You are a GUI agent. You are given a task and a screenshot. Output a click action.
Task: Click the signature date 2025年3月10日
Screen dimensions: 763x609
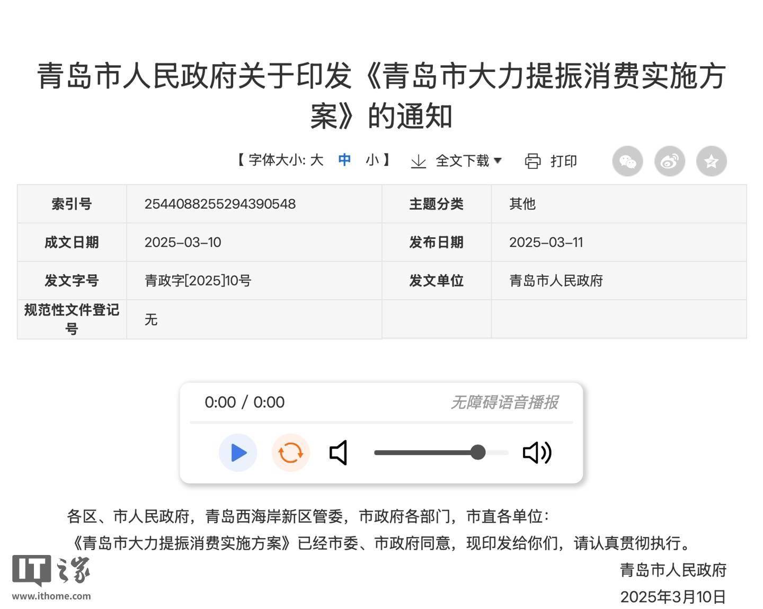coord(673,597)
